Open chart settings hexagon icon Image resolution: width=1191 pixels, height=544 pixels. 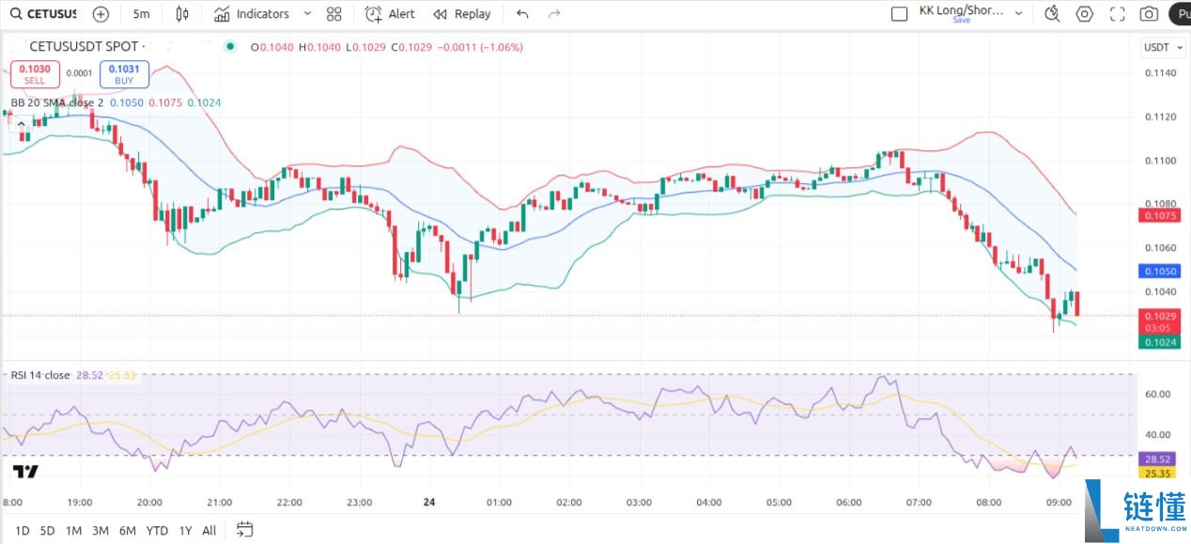[x=1085, y=14]
